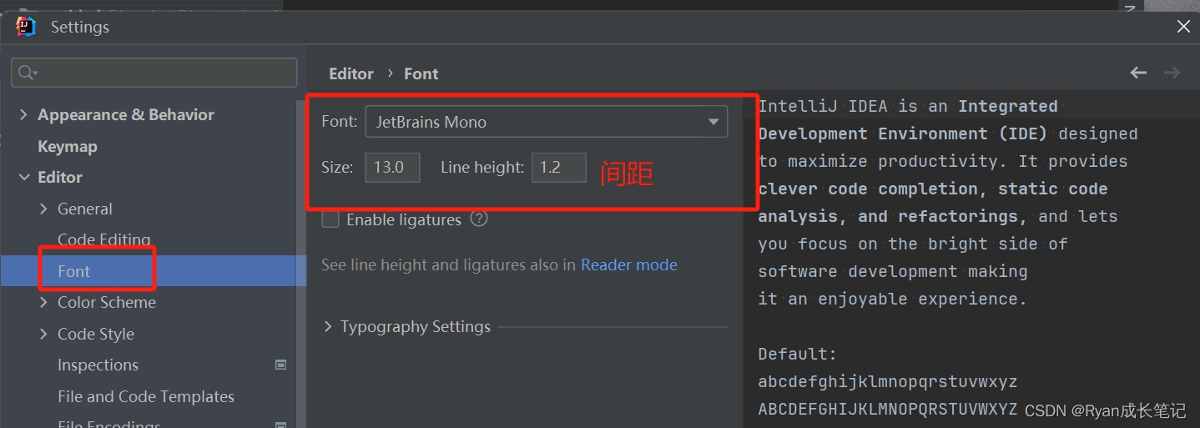Screen dimensions: 1200x428
Task: Click the lowercase alphabet preview line
Action: [x=888, y=381]
